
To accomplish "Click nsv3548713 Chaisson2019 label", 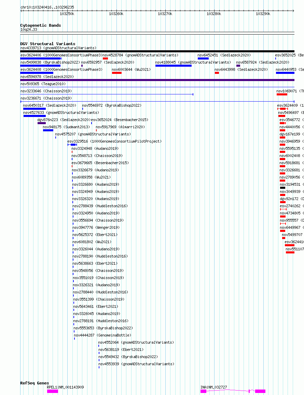I will 97,156.
